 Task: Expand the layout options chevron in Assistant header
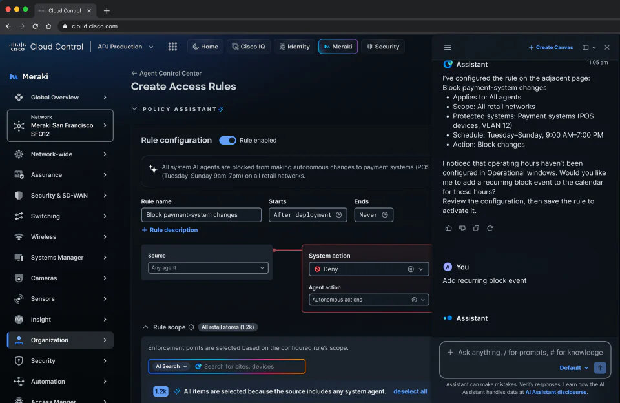click(594, 47)
